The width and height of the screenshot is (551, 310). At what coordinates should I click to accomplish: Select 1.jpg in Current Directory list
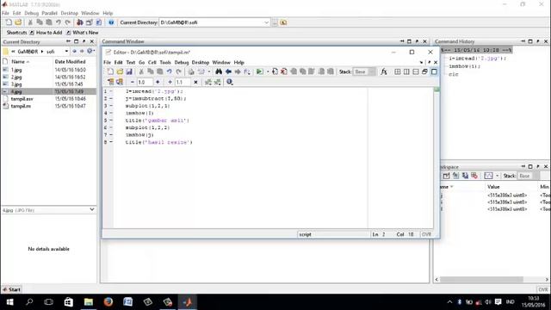[16, 70]
